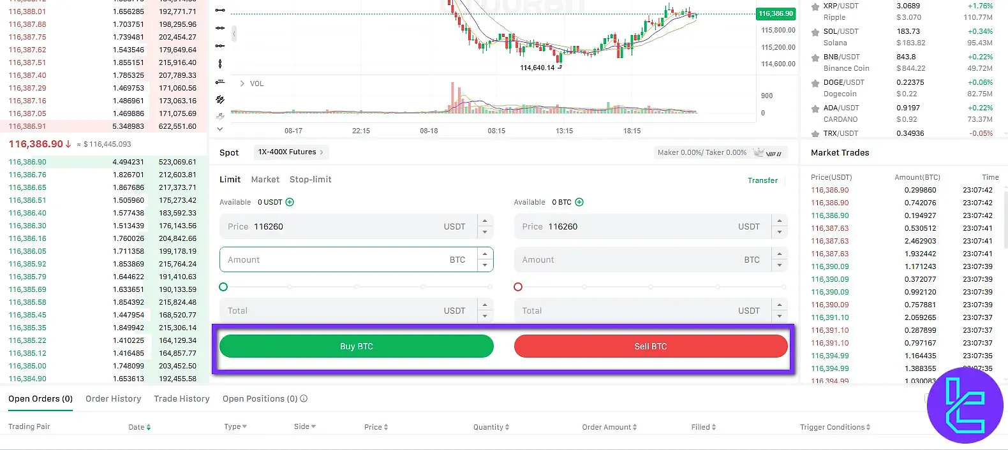The image size is (1008, 450).
Task: Click the price label drawing tool with 123
Action: click(x=219, y=82)
